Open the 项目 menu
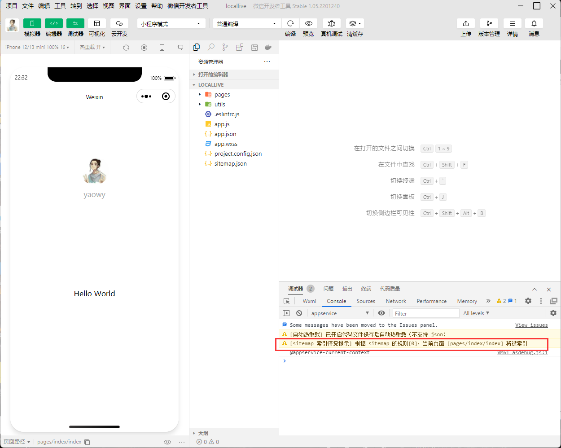The height and width of the screenshot is (448, 561). coord(11,6)
